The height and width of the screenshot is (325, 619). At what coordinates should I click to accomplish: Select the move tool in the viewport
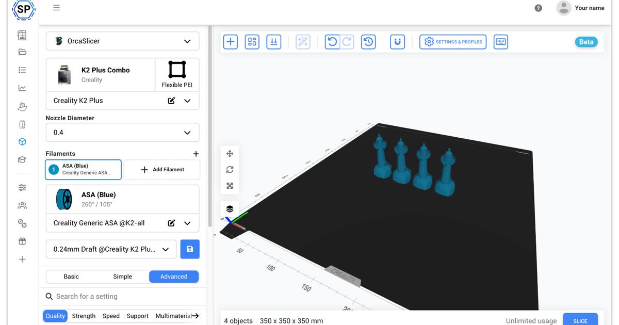pos(230,154)
